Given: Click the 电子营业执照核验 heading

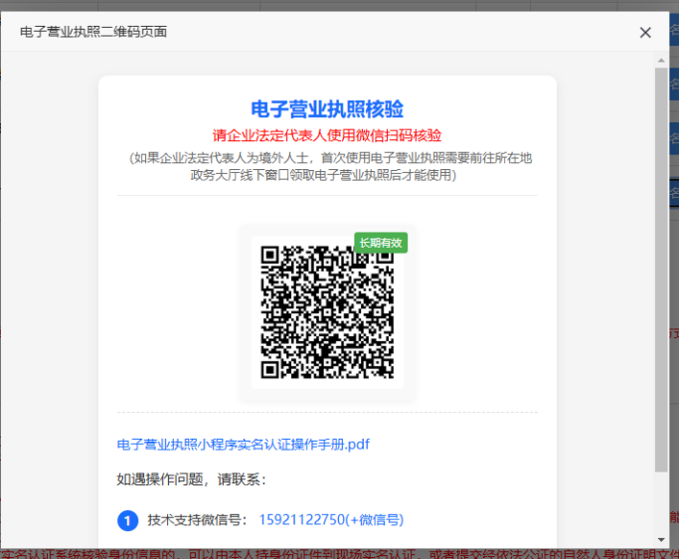Looking at the screenshot, I should pyautogui.click(x=327, y=108).
